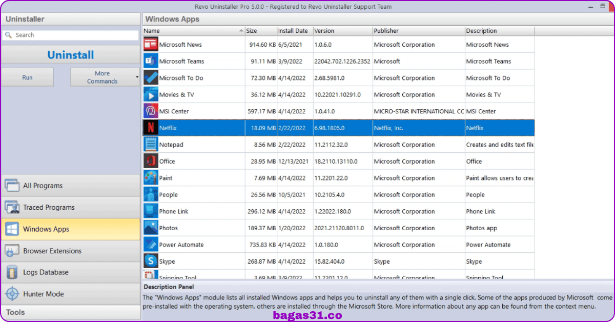The height and width of the screenshot is (322, 615).
Task: Expand the Tools section
Action: [x=70, y=312]
